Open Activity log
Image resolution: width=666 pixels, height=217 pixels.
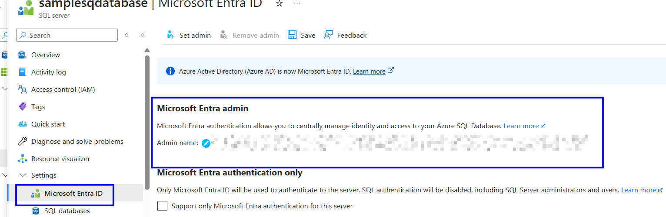[49, 72]
